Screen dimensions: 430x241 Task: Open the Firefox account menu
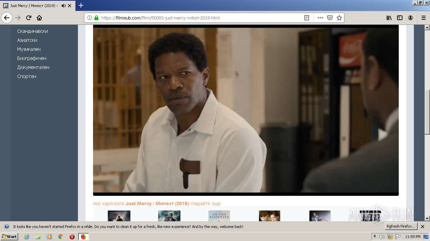411,18
